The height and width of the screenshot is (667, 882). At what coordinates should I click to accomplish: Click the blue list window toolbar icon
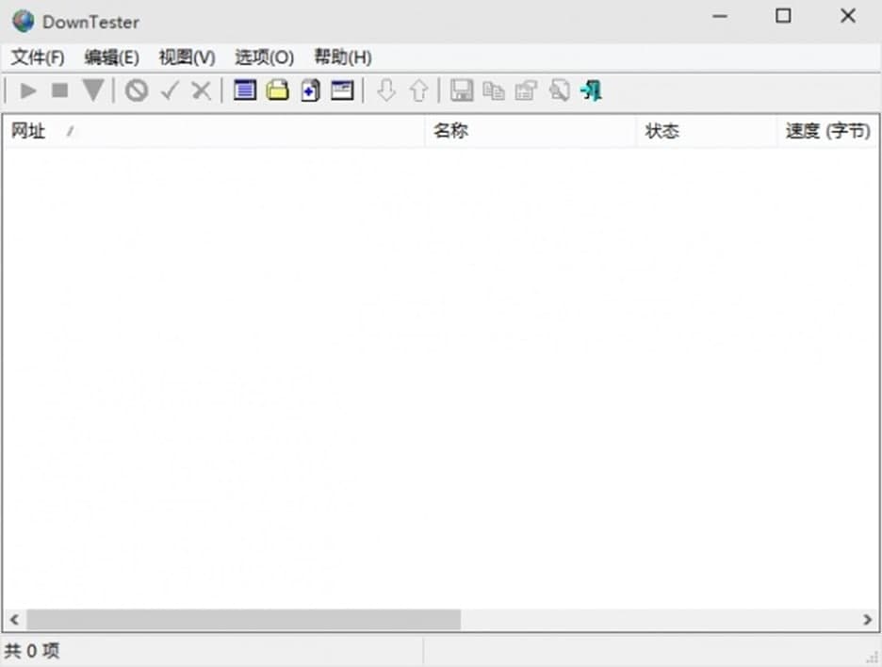point(245,90)
